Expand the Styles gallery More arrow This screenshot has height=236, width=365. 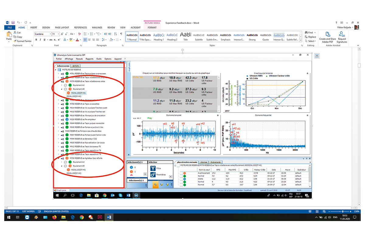tap(301, 40)
